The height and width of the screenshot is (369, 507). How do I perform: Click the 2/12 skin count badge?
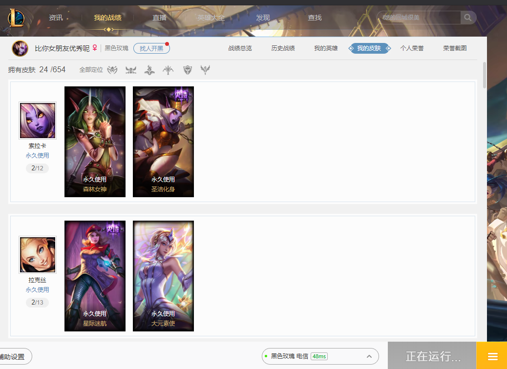(38, 168)
